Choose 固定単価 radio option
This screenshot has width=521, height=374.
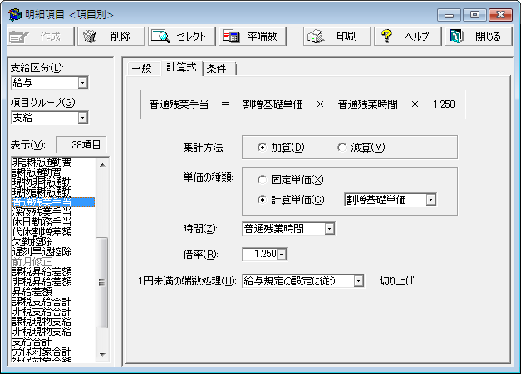263,179
